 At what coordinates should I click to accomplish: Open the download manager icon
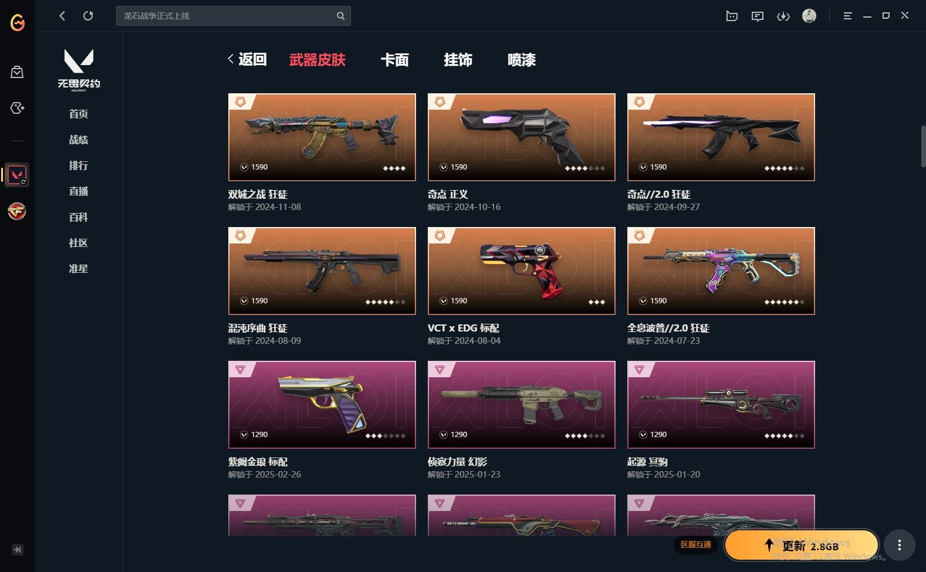point(783,16)
